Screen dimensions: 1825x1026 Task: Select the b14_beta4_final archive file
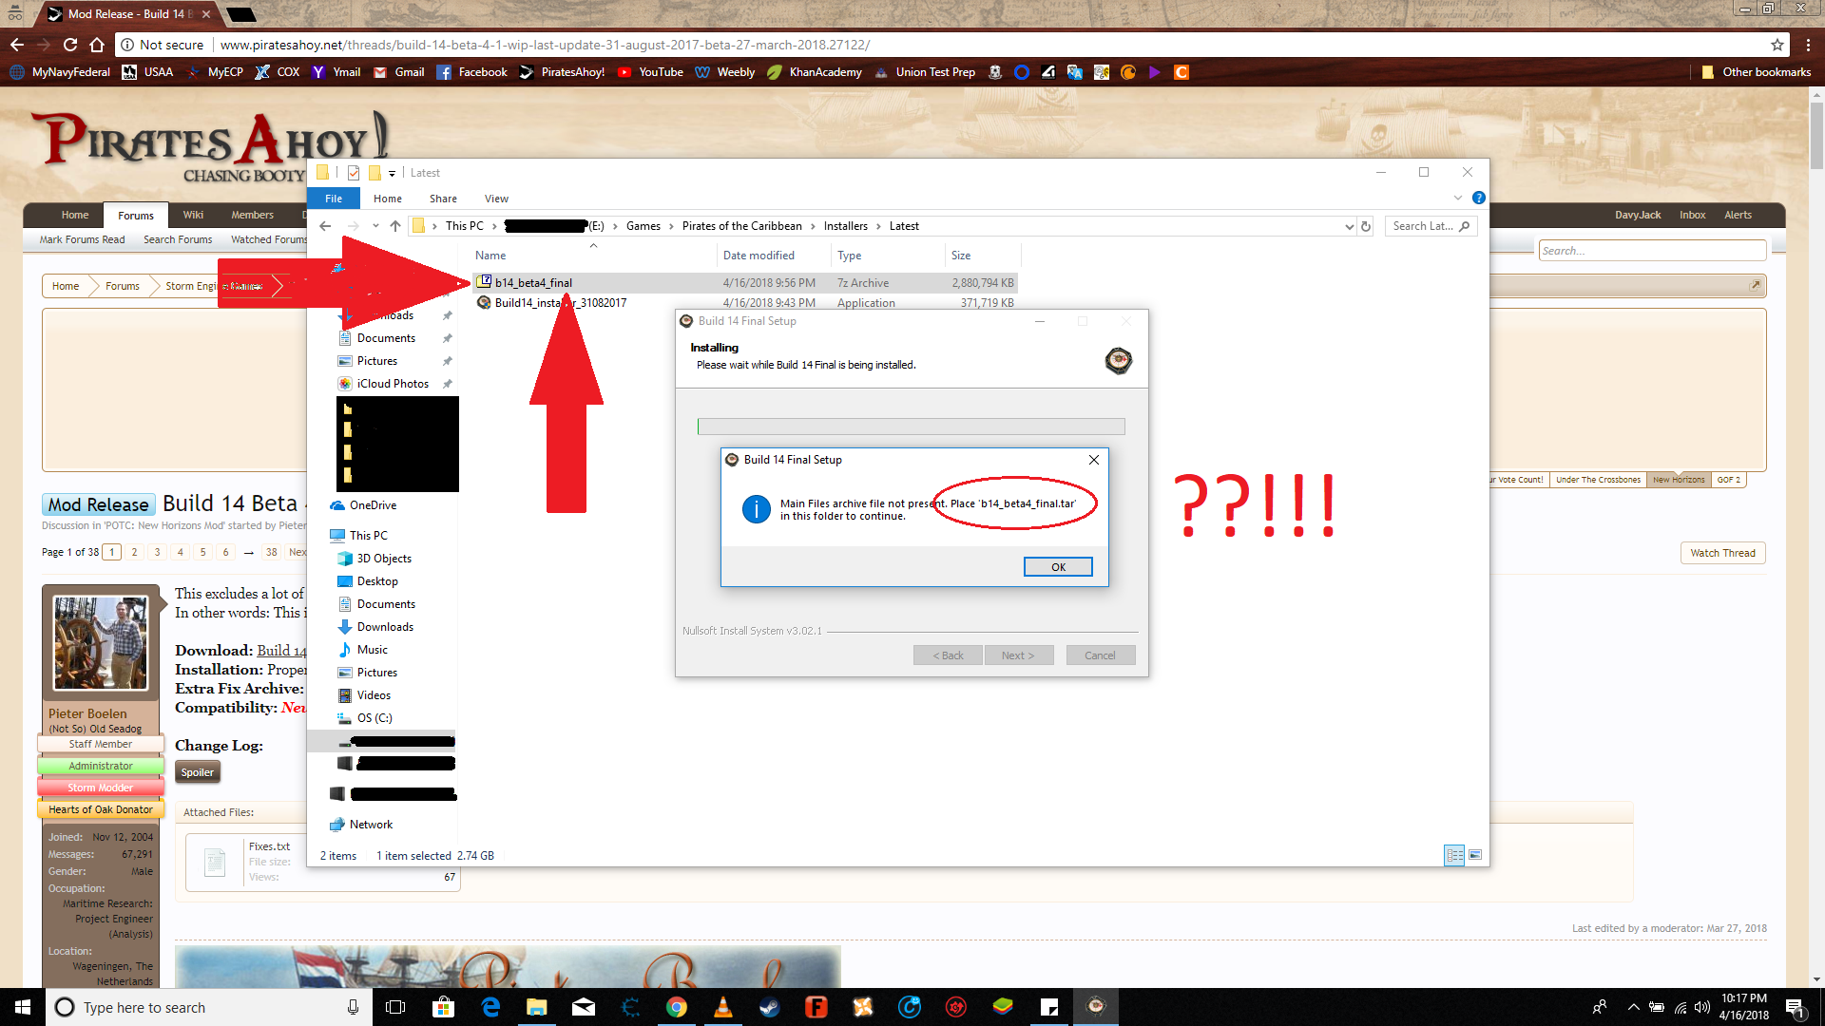[746, 283]
